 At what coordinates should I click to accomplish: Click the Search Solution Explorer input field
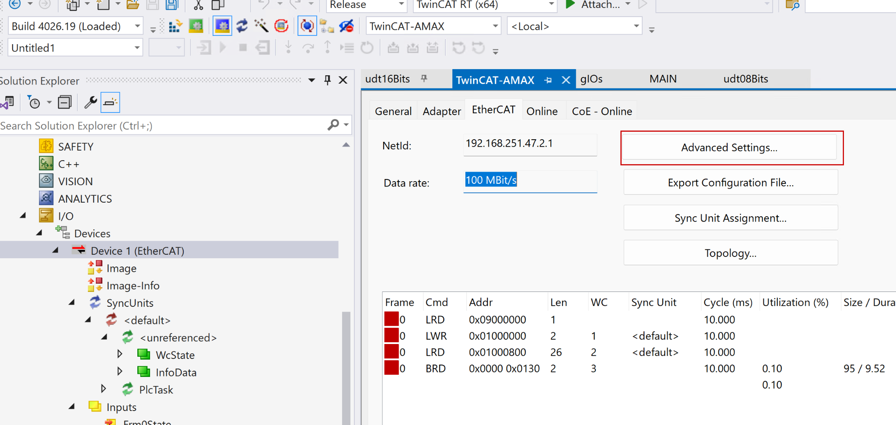click(162, 126)
